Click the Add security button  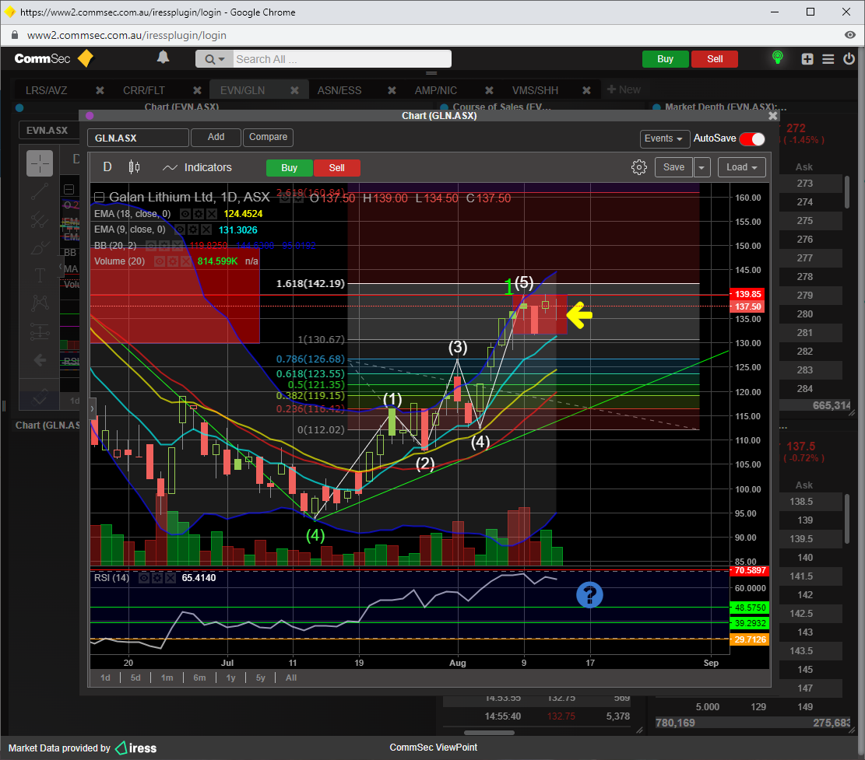coord(216,137)
